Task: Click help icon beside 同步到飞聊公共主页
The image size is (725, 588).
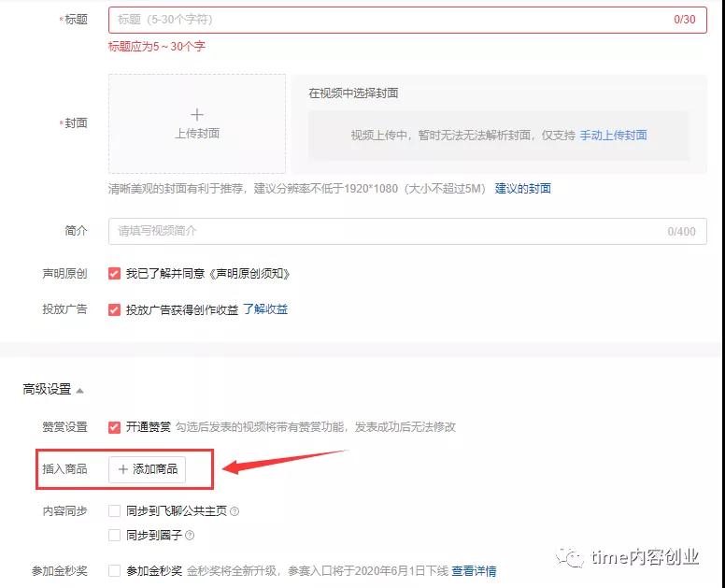Action: pyautogui.click(x=235, y=511)
